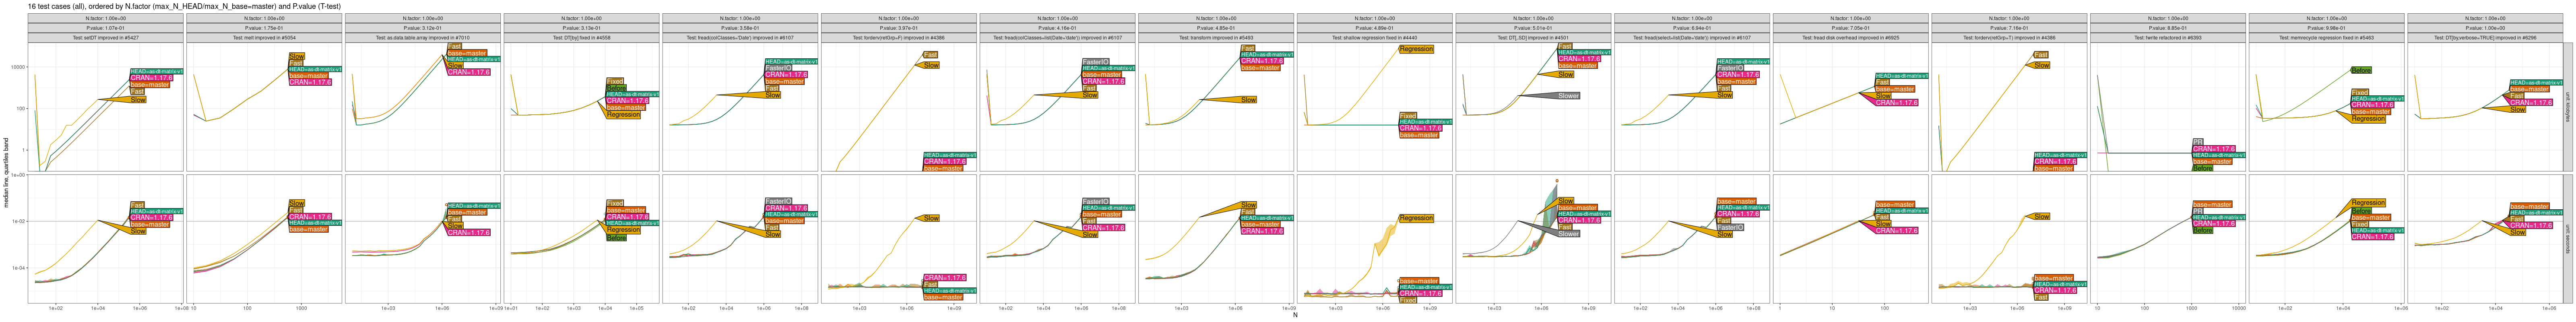Click the 'Test: shallow regression fixed in #4440' header

[1374, 38]
